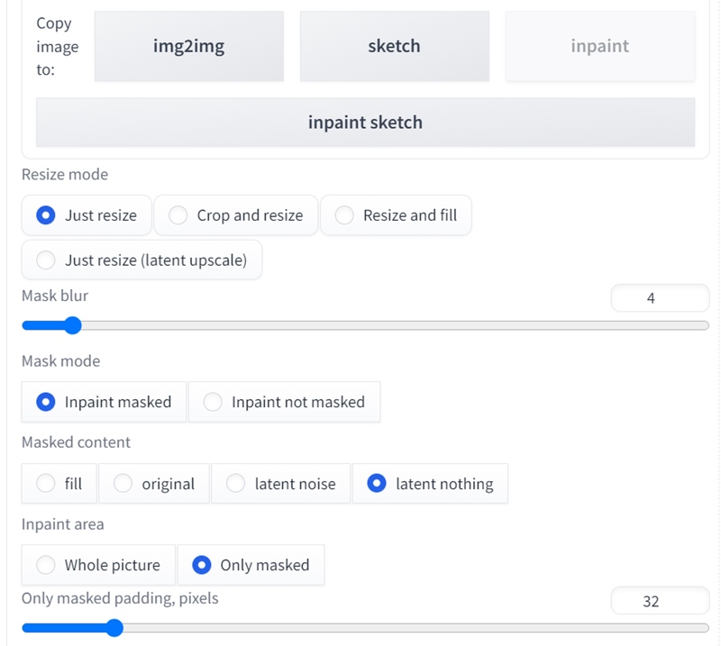Switch to Inpaint not masked
721x646 pixels.
285,402
